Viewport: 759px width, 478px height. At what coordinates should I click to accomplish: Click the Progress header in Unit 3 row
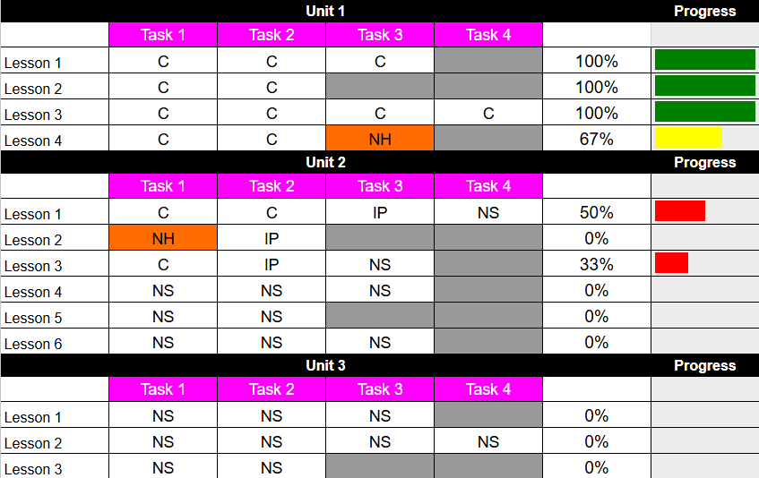point(704,365)
